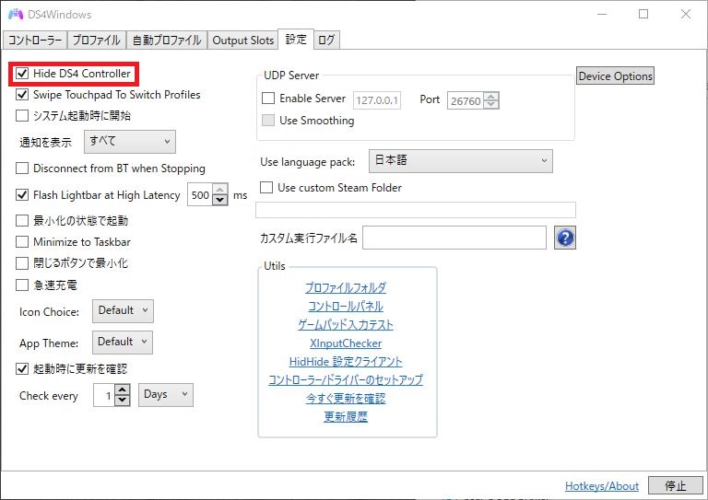Enable 最小化の状態で起動 checkbox
The height and width of the screenshot is (500, 708).
click(x=22, y=220)
